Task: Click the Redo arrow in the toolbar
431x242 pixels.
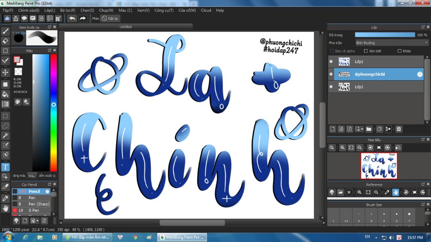Action: tap(82, 18)
